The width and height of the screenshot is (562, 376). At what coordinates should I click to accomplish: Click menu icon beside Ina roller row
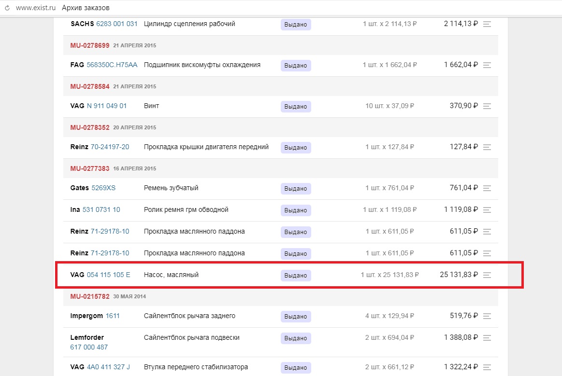(x=487, y=210)
